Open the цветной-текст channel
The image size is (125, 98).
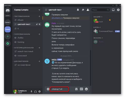coord(27,24)
